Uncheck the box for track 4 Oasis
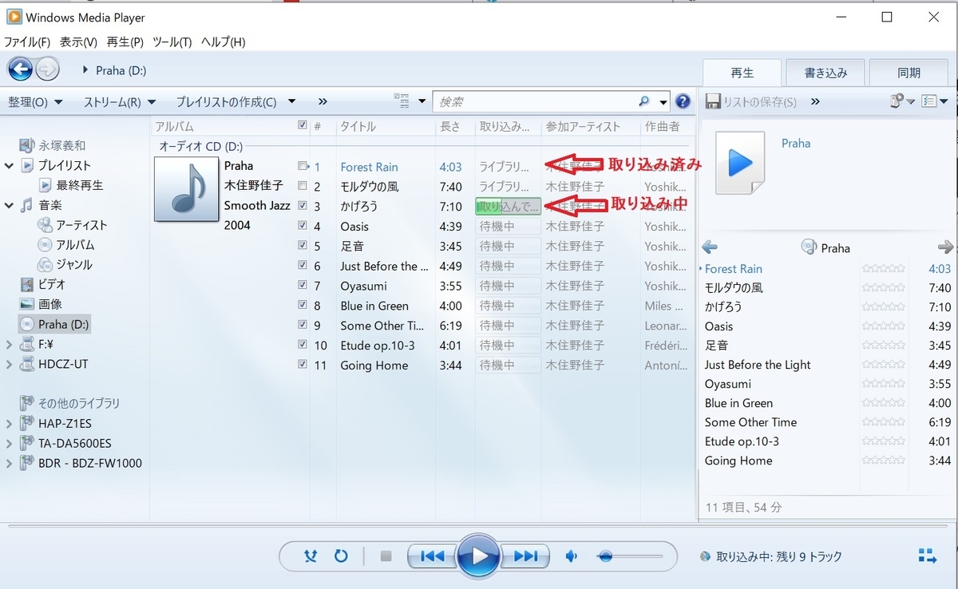 (x=302, y=225)
